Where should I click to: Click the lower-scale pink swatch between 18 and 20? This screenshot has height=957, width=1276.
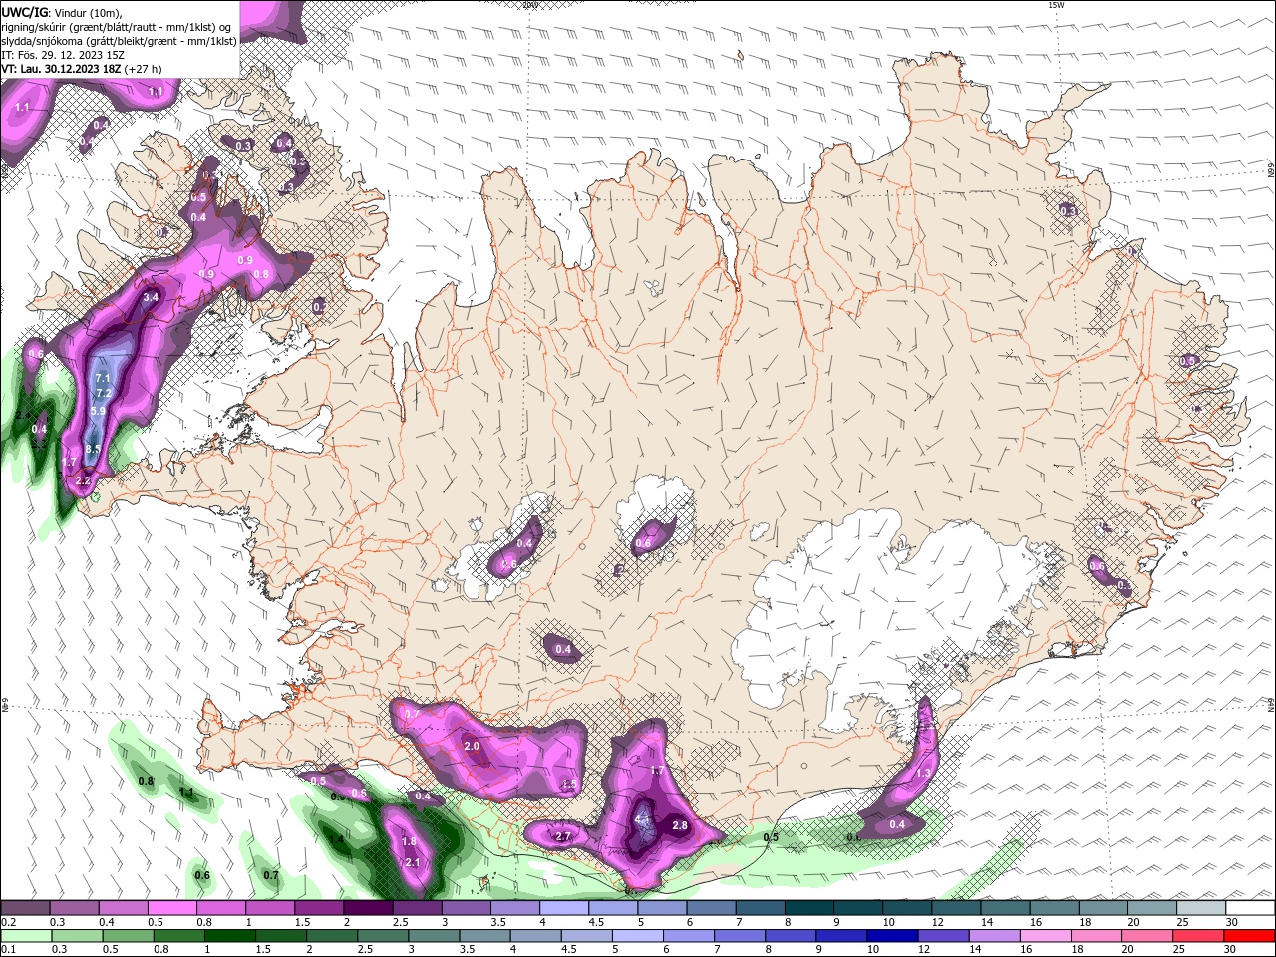[x=1097, y=936]
